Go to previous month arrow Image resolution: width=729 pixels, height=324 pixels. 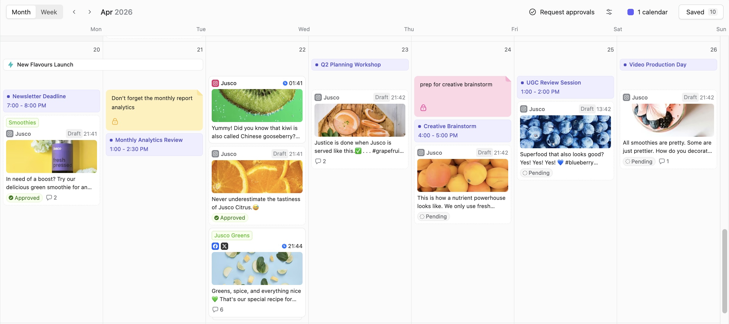point(74,12)
